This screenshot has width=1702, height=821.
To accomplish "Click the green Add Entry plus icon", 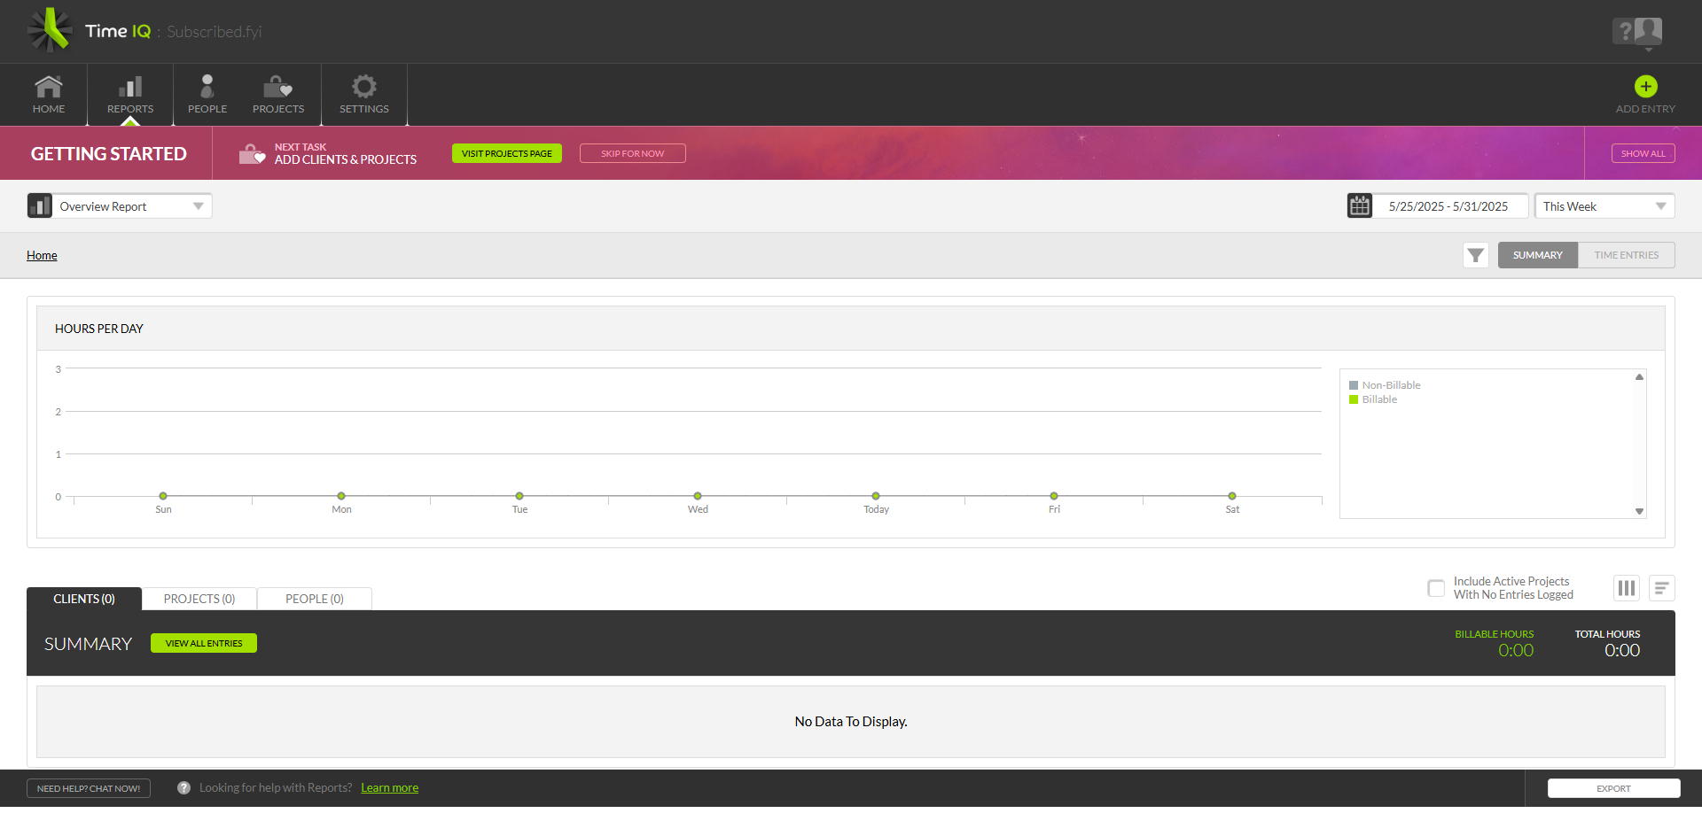I will click(x=1645, y=87).
